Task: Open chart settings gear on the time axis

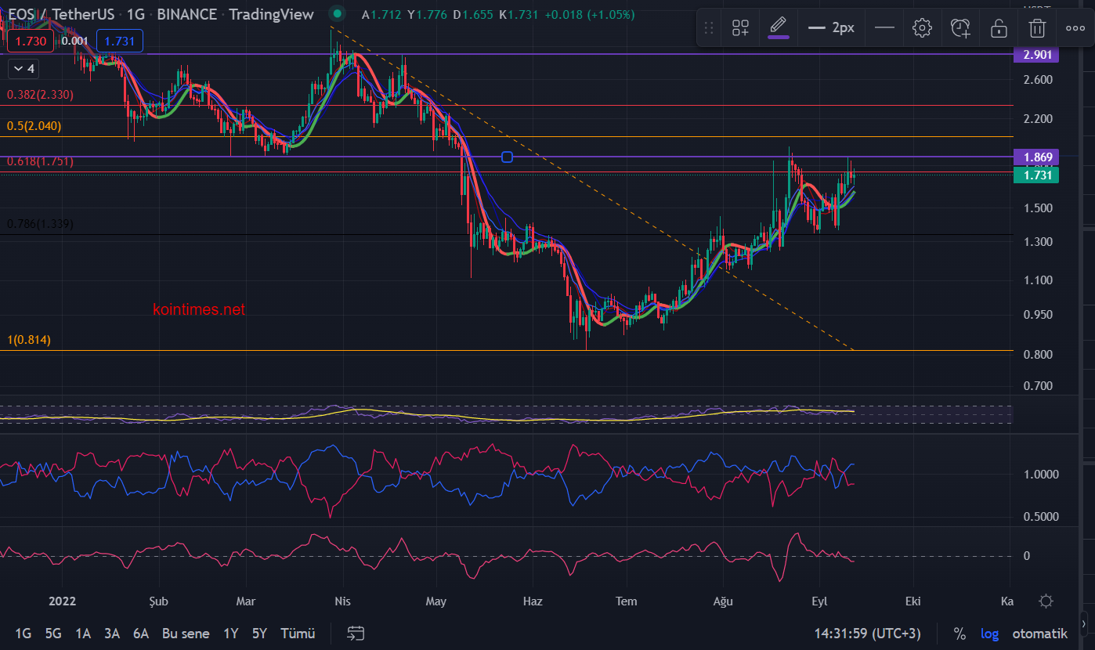Action: point(1046,601)
